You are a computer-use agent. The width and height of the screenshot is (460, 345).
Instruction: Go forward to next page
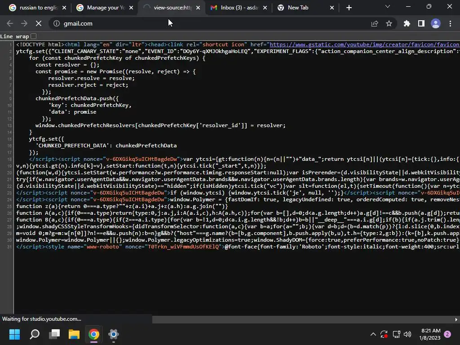pos(24,23)
